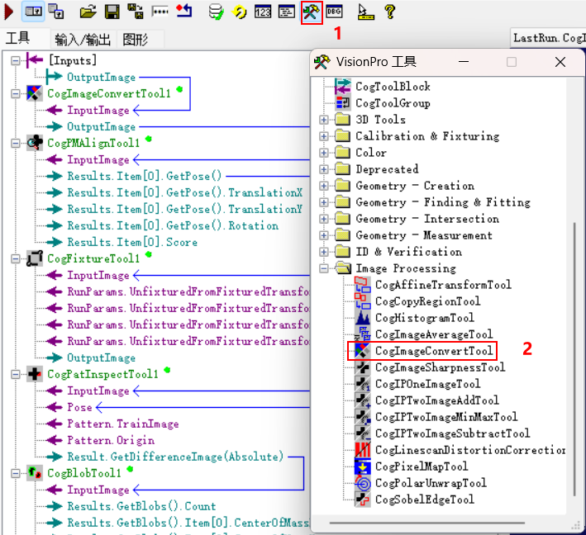Screen dimensions: 586x535
Task: Switch to the 输入/输出 tab
Action: click(x=83, y=39)
